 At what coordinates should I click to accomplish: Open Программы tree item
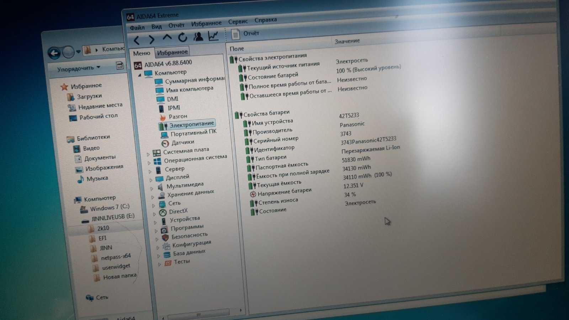pyautogui.click(x=182, y=228)
